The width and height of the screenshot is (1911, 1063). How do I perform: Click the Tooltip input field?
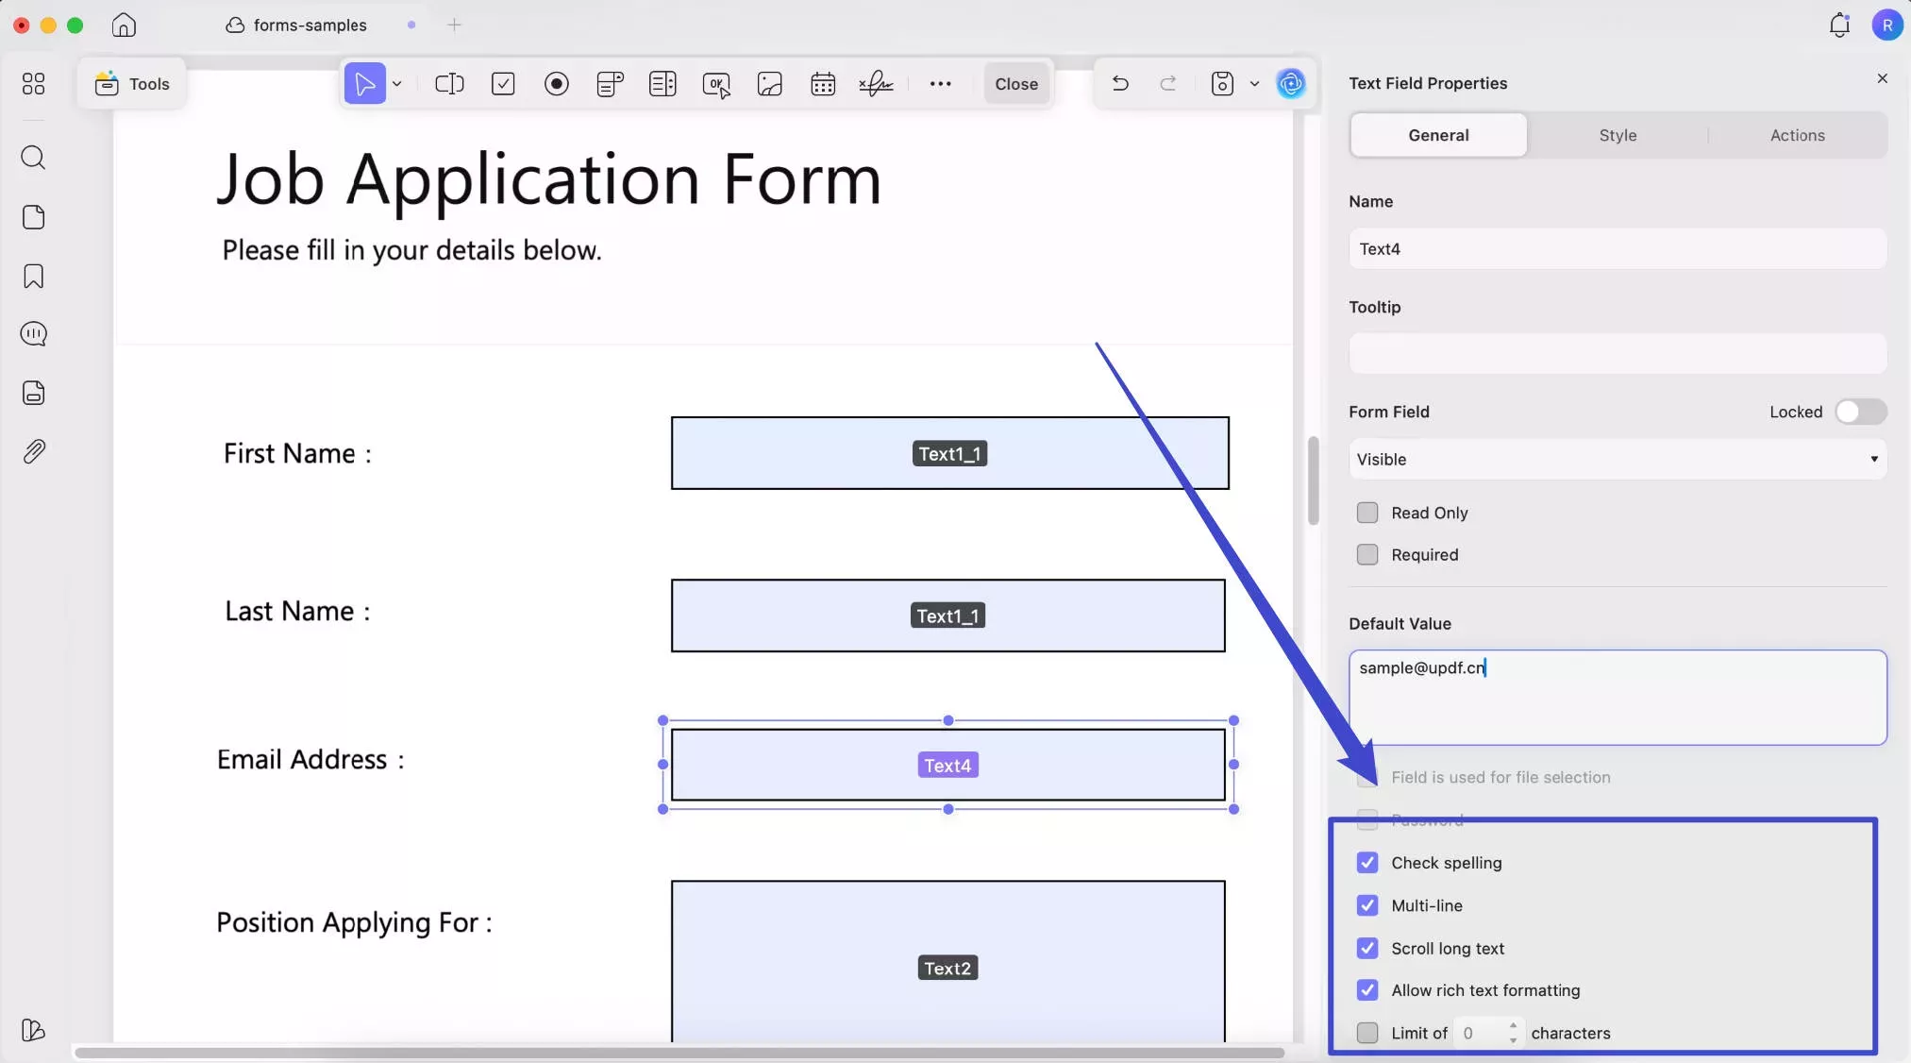pyautogui.click(x=1618, y=354)
